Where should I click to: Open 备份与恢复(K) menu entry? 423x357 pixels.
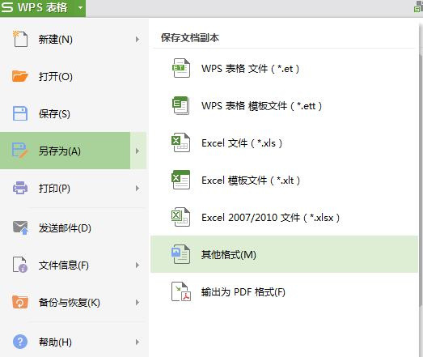point(74,303)
